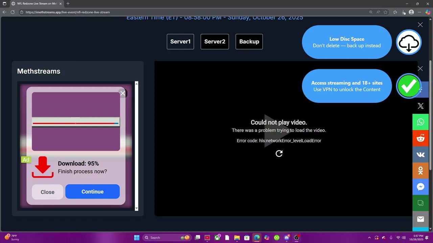
Task: Open Task View from the taskbar
Action: point(198,238)
